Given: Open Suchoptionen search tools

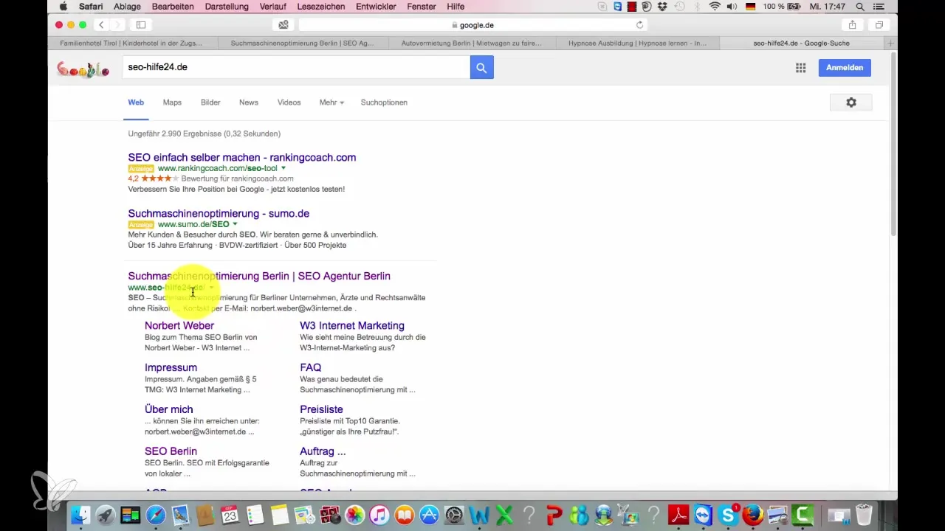Looking at the screenshot, I should [x=384, y=103].
